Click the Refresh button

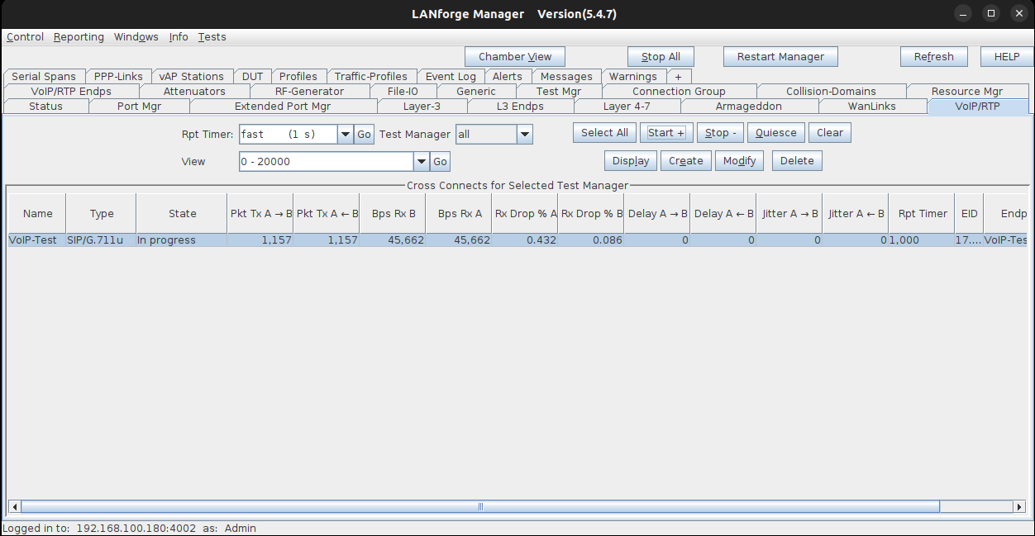[933, 57]
